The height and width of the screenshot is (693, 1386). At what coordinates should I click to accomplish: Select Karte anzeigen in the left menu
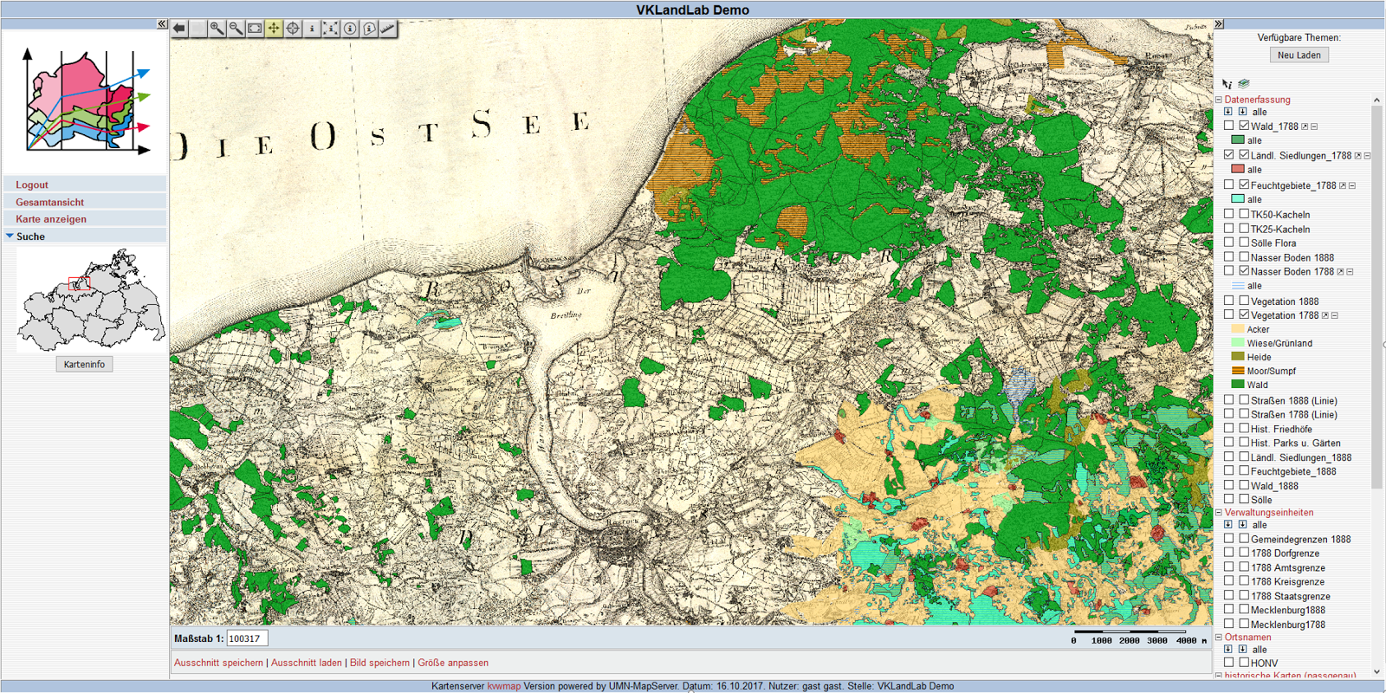tap(51, 219)
